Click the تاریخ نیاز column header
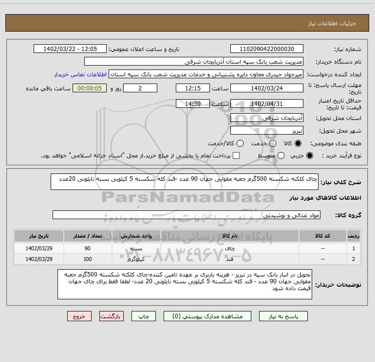 39,236
